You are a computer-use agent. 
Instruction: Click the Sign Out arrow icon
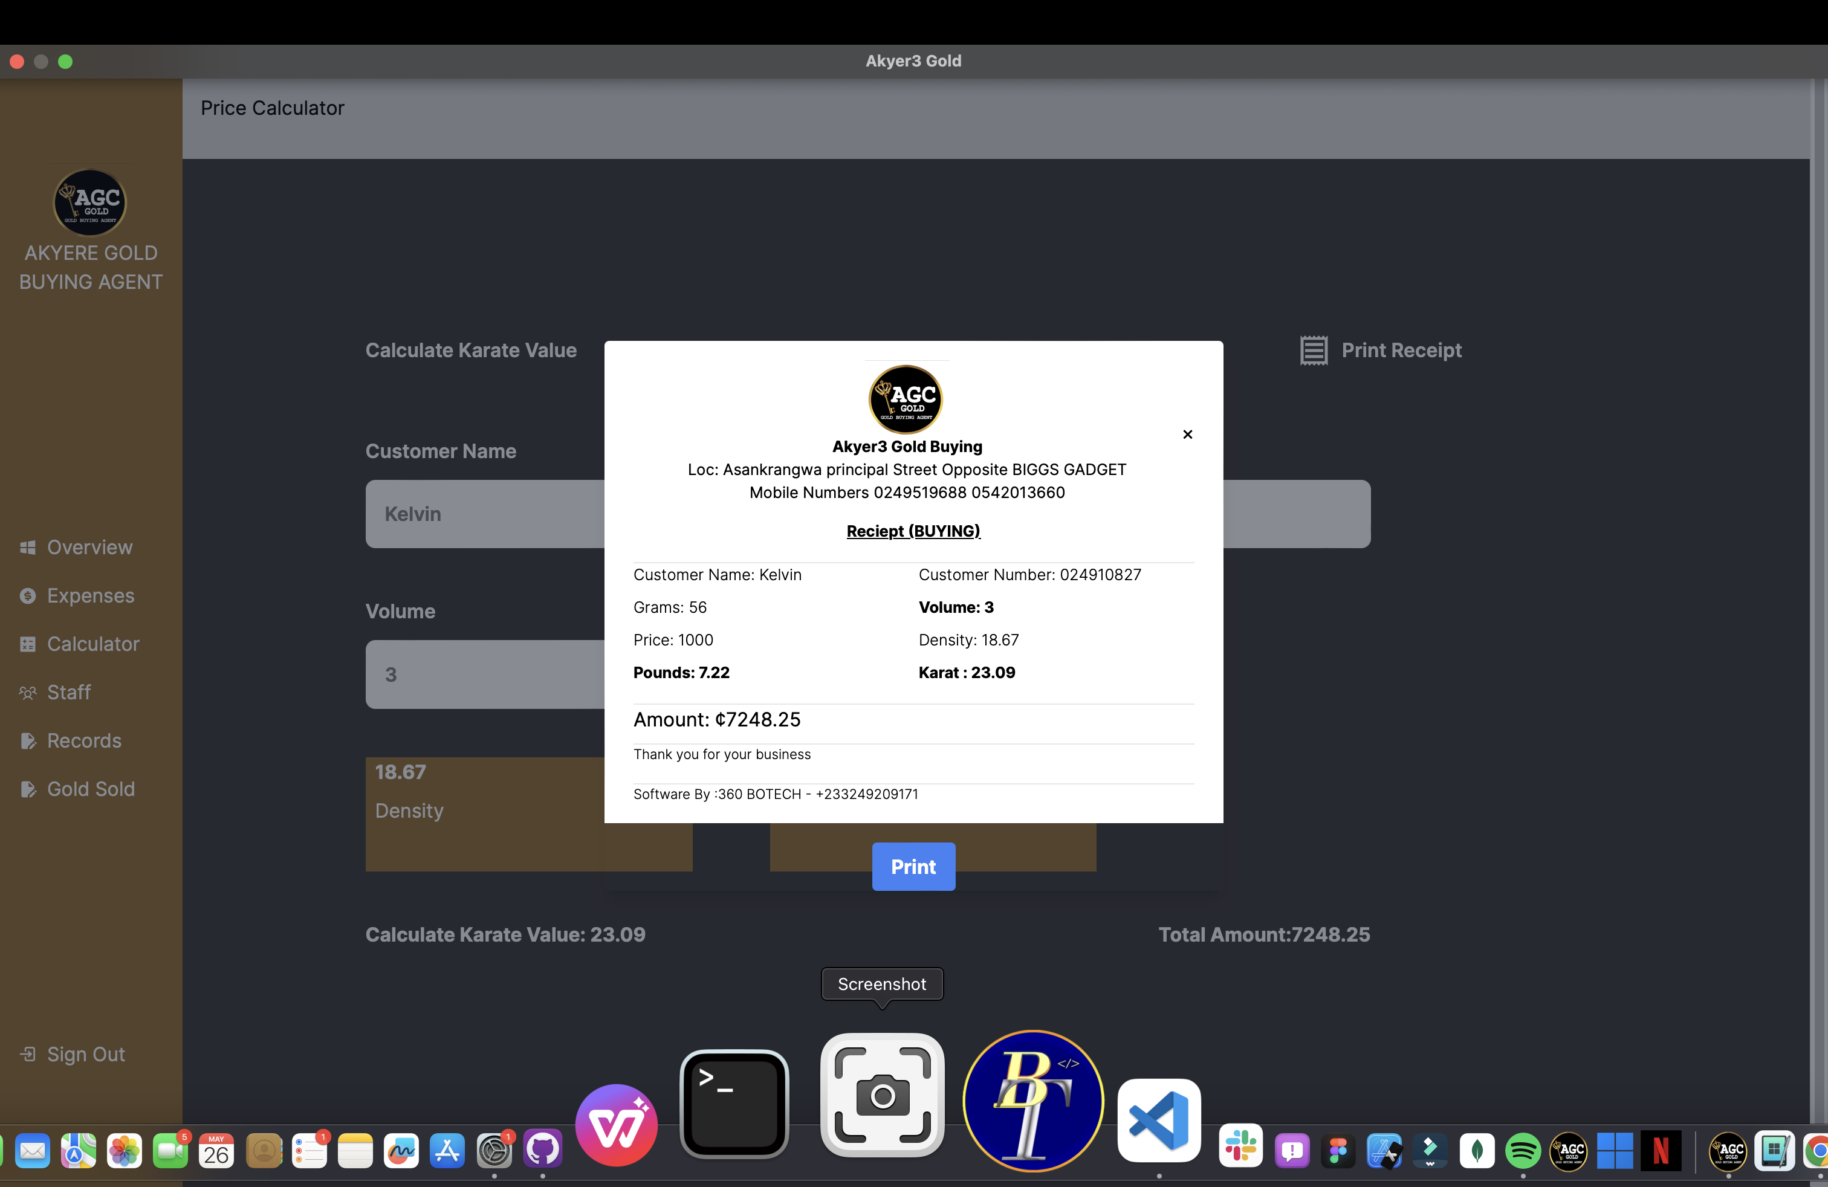(28, 1054)
